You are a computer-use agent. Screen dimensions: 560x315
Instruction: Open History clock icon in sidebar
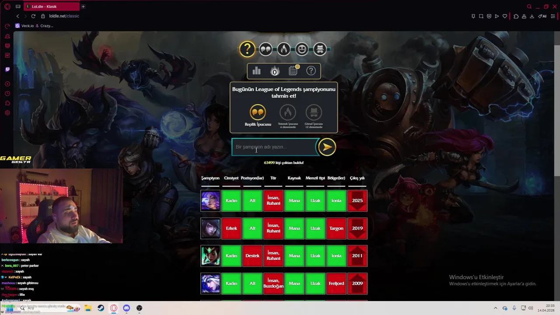(x=7, y=94)
